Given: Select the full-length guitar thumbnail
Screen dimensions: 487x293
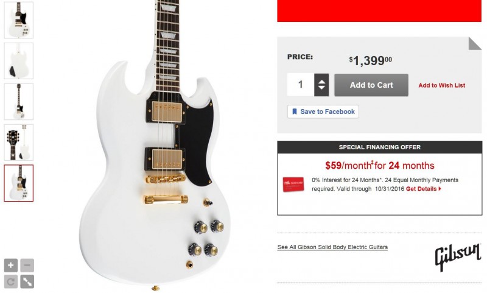Looking at the screenshot, I should tap(19, 101).
